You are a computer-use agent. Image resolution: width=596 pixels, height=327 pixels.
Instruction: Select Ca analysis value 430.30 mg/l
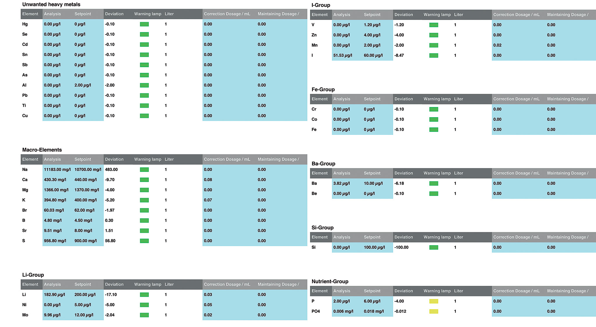tap(55, 180)
